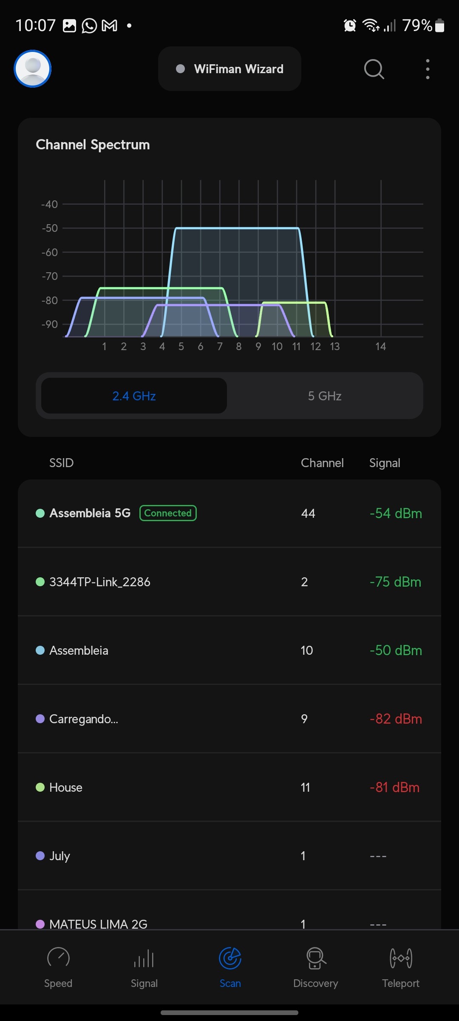The image size is (459, 1021).
Task: Tap the blue dot beside Assembleia
Action: click(40, 650)
